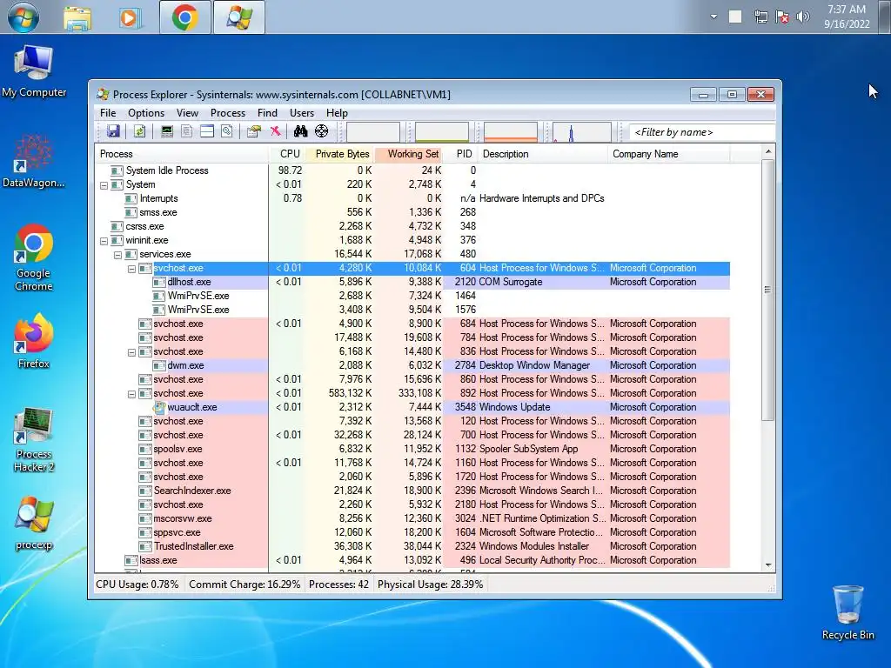Viewport: 891px width, 668px height.
Task: Select the wuauclt.exe process row
Action: point(412,407)
